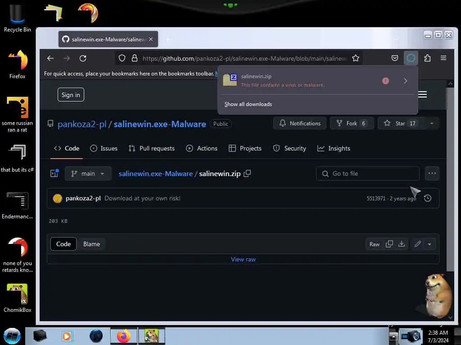Screen dimensions: 461x345
Task: Switch to the Code tab
Action: coord(67,148)
